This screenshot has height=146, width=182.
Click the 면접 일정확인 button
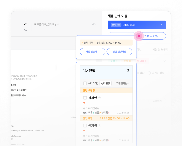pos(119,52)
